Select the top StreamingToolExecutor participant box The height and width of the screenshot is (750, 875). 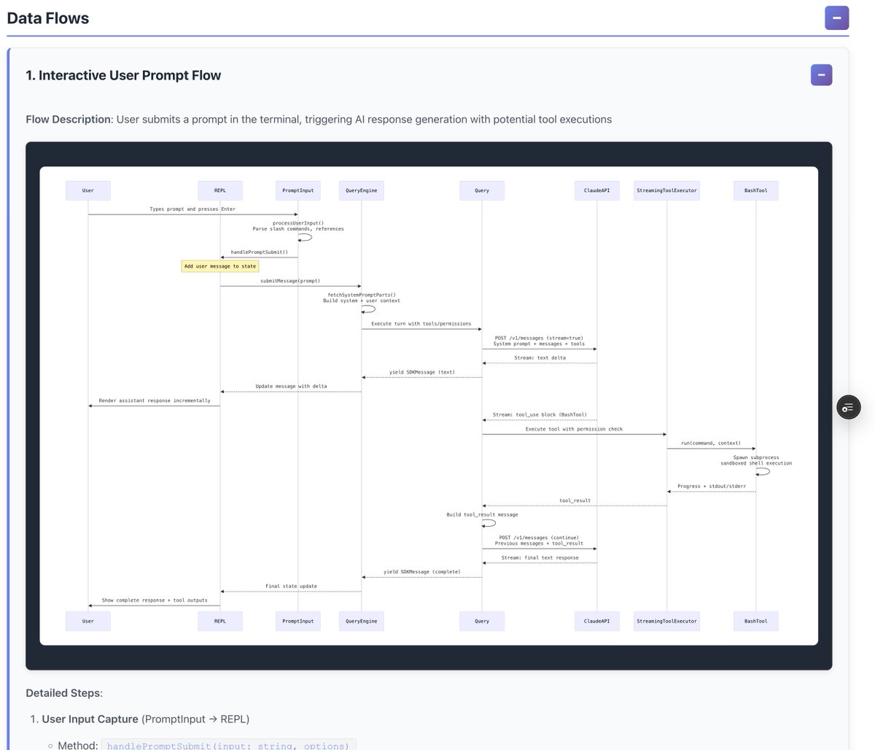(x=666, y=190)
